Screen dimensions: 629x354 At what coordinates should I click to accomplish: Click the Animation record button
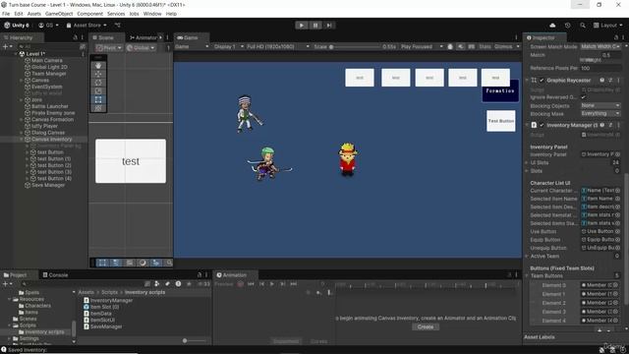point(240,284)
